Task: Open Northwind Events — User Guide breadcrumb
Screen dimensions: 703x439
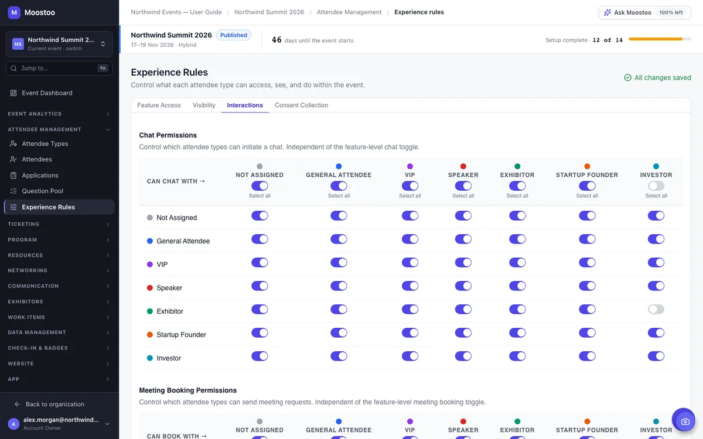Action: click(176, 12)
